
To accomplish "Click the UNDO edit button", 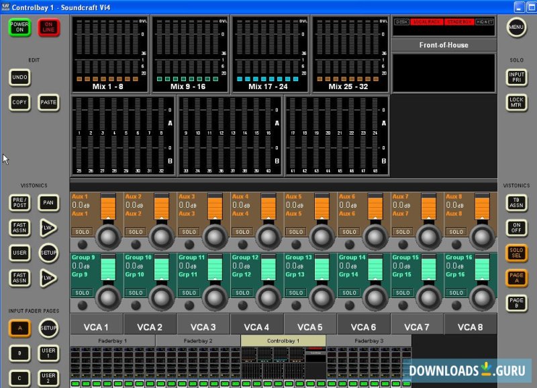I will (x=19, y=77).
